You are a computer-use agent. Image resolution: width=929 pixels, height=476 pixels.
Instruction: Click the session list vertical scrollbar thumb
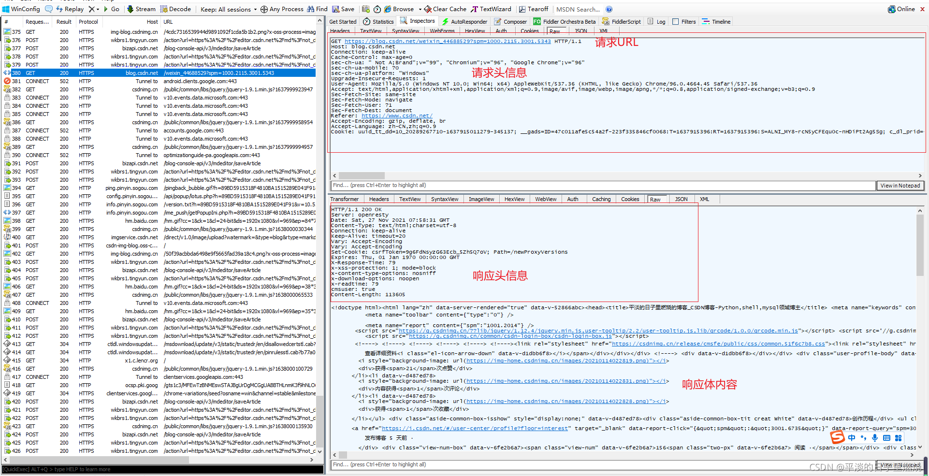coord(319,420)
